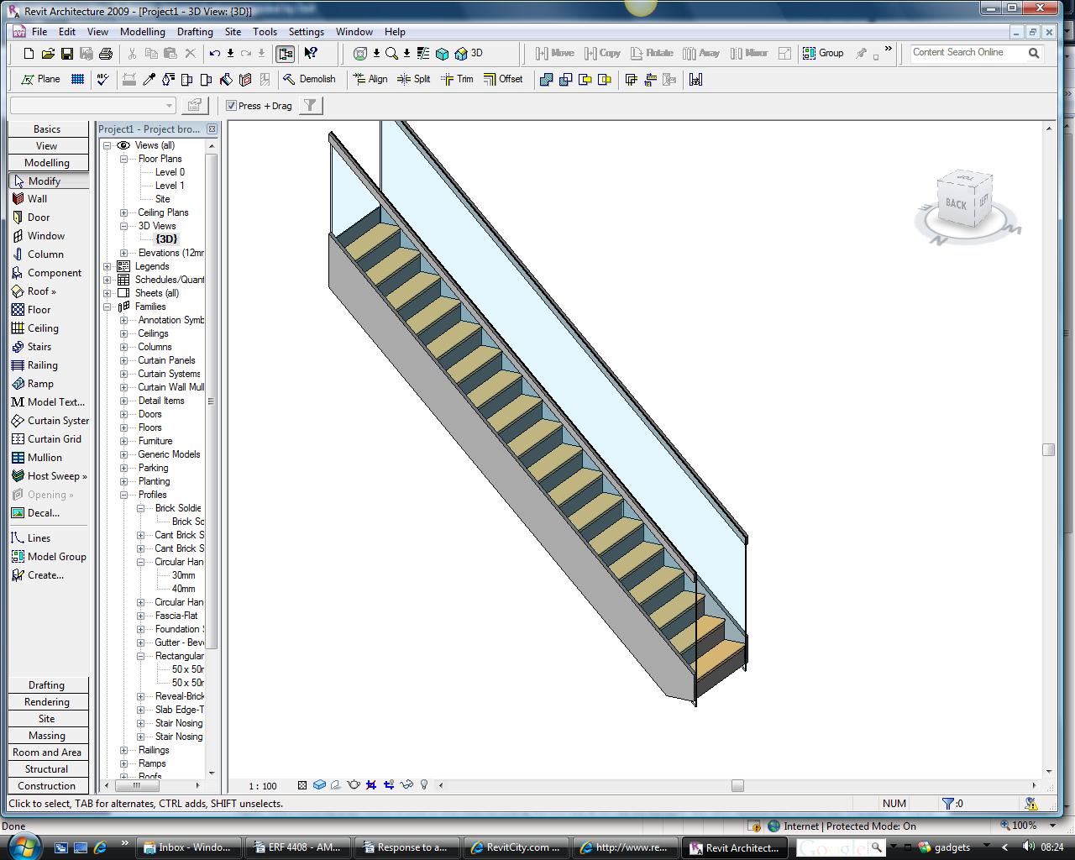The image size is (1075, 860).
Task: Close the Project browser panel
Action: [x=212, y=129]
